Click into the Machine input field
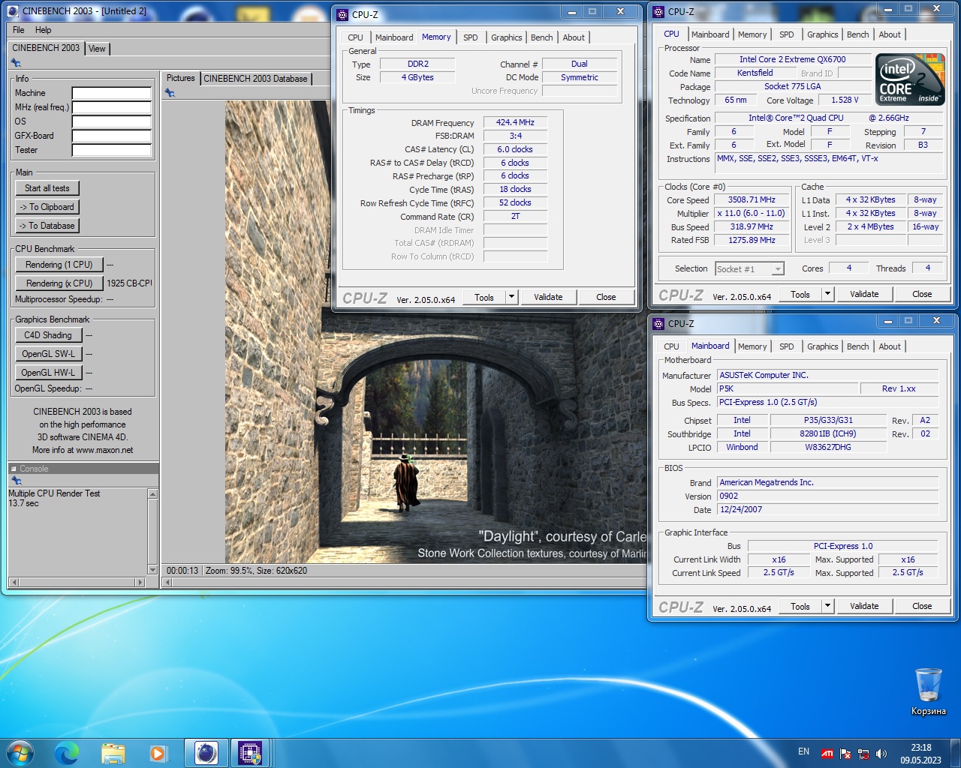Viewport: 961px width, 768px height. [112, 93]
